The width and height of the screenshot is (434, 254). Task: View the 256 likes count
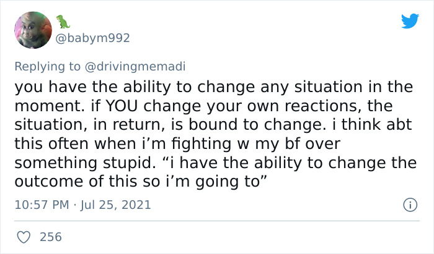pyautogui.click(x=52, y=236)
